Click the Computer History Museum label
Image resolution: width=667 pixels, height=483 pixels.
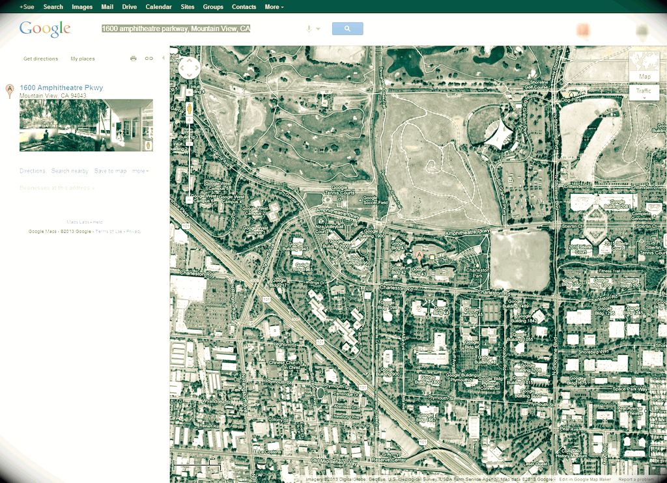click(571, 453)
